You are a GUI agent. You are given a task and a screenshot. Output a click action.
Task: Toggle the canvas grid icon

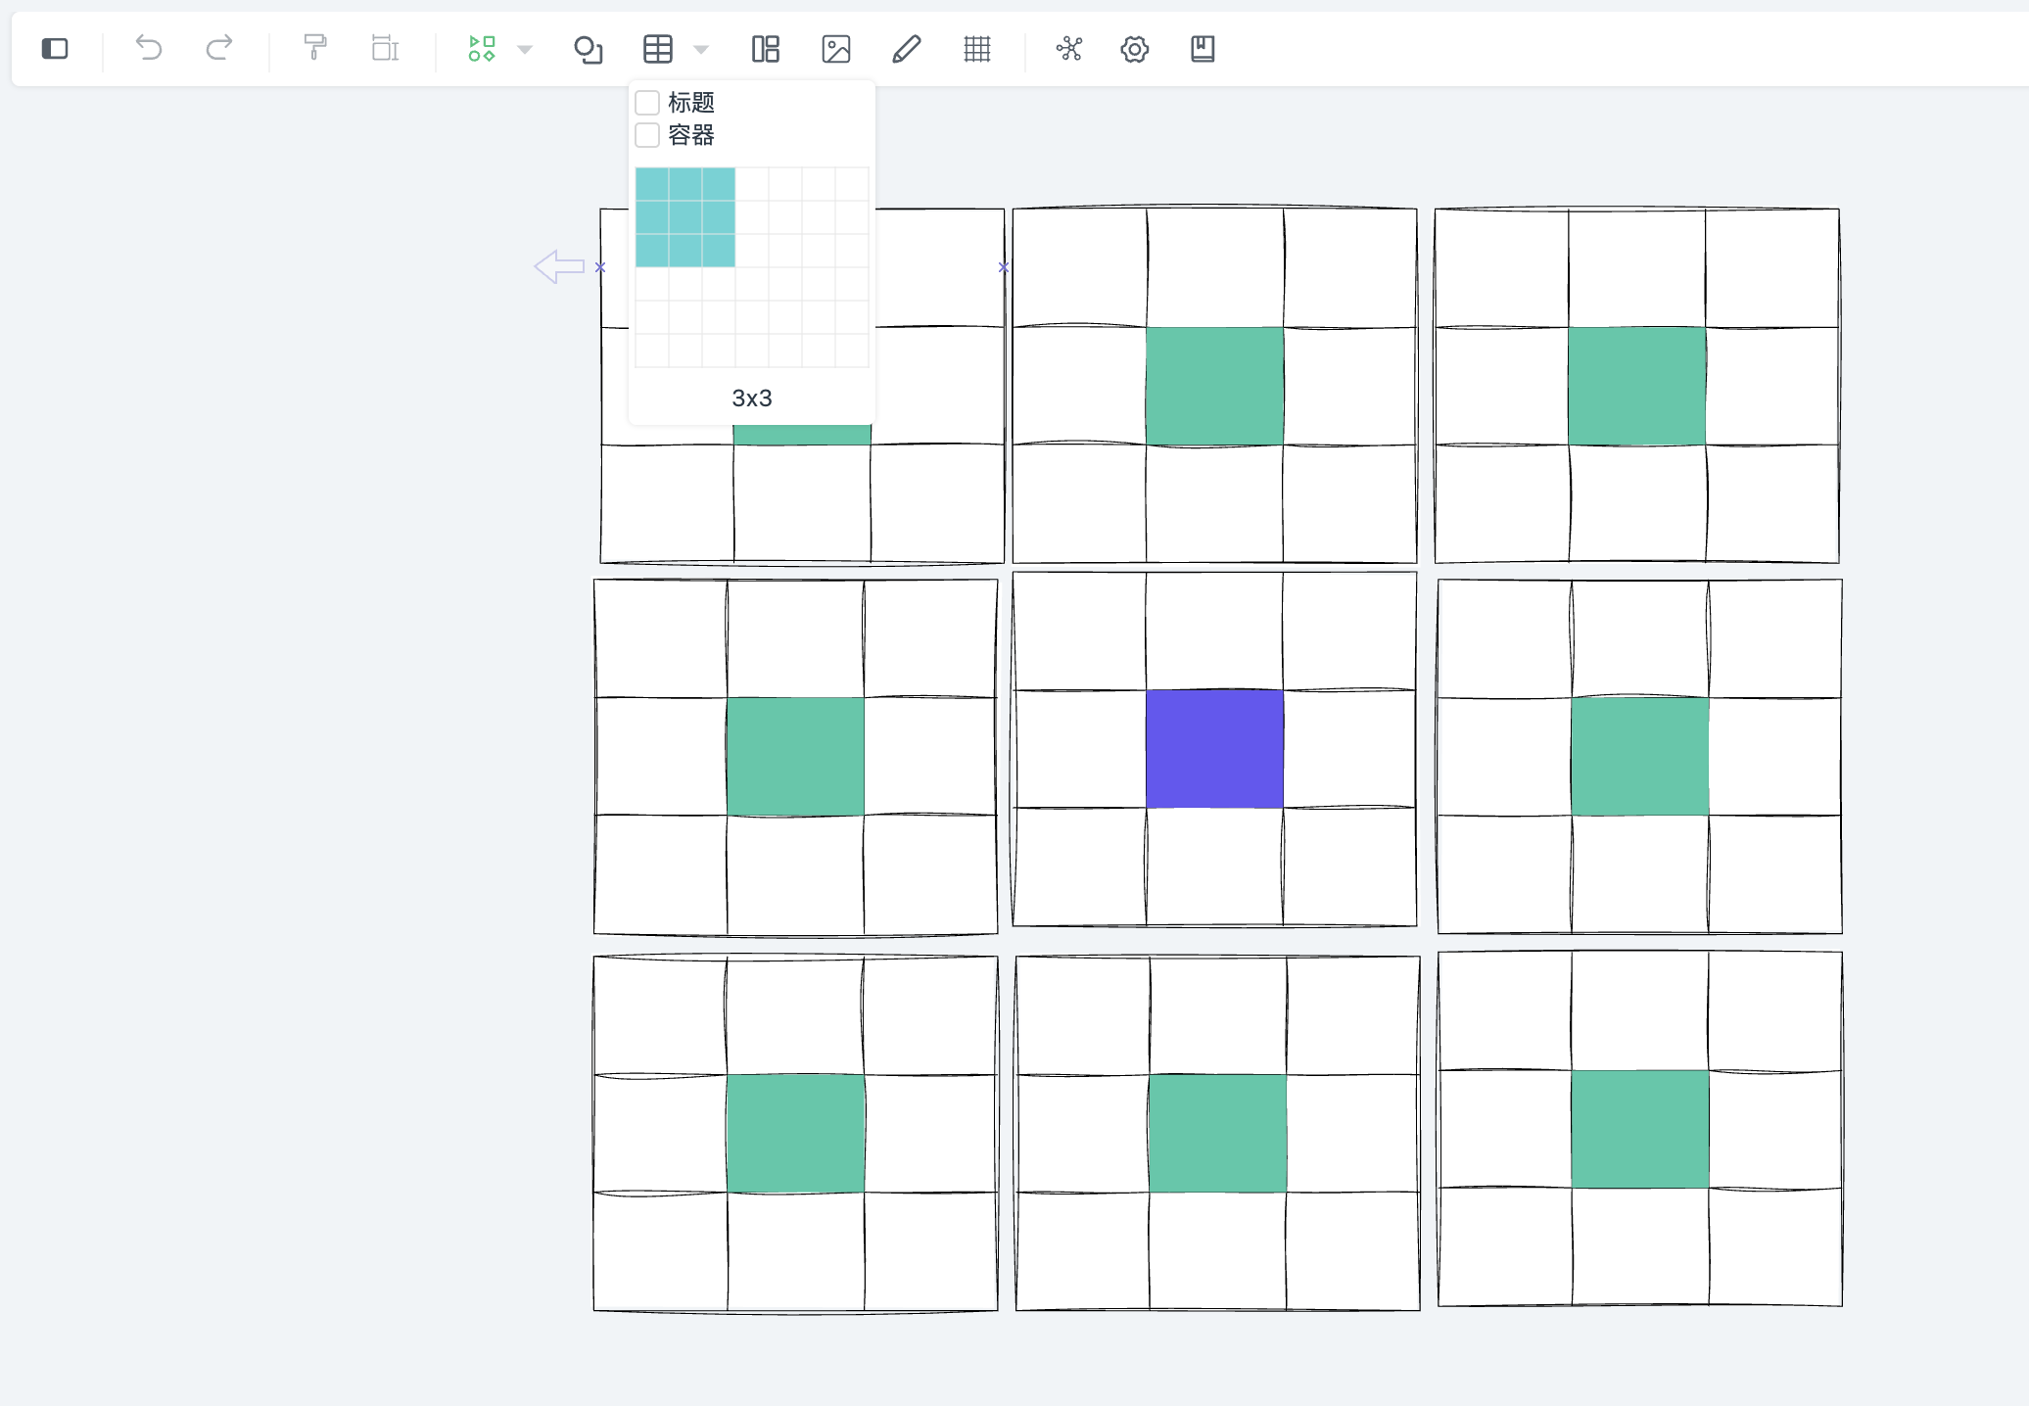click(x=977, y=49)
